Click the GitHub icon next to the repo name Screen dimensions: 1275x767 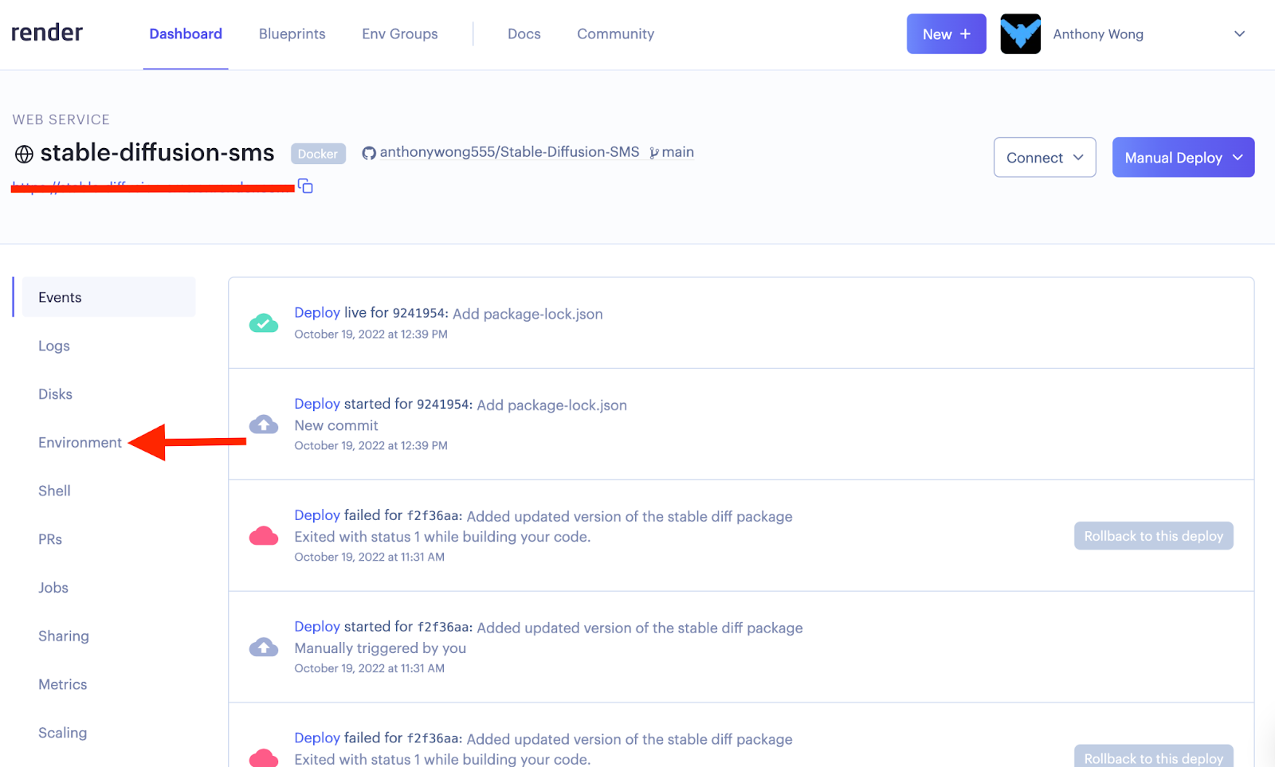pos(369,153)
